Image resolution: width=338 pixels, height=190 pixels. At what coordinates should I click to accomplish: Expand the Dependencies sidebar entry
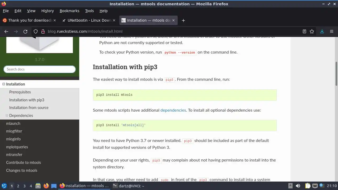(x=7, y=116)
